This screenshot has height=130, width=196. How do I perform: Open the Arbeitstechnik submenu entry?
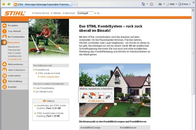[15, 56]
